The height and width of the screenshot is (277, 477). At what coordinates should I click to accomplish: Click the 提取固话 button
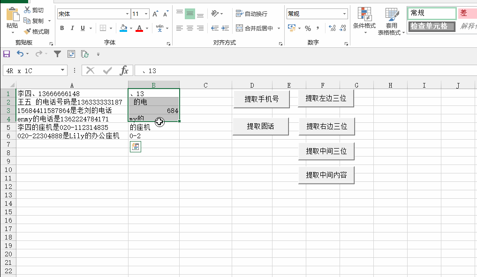260,127
